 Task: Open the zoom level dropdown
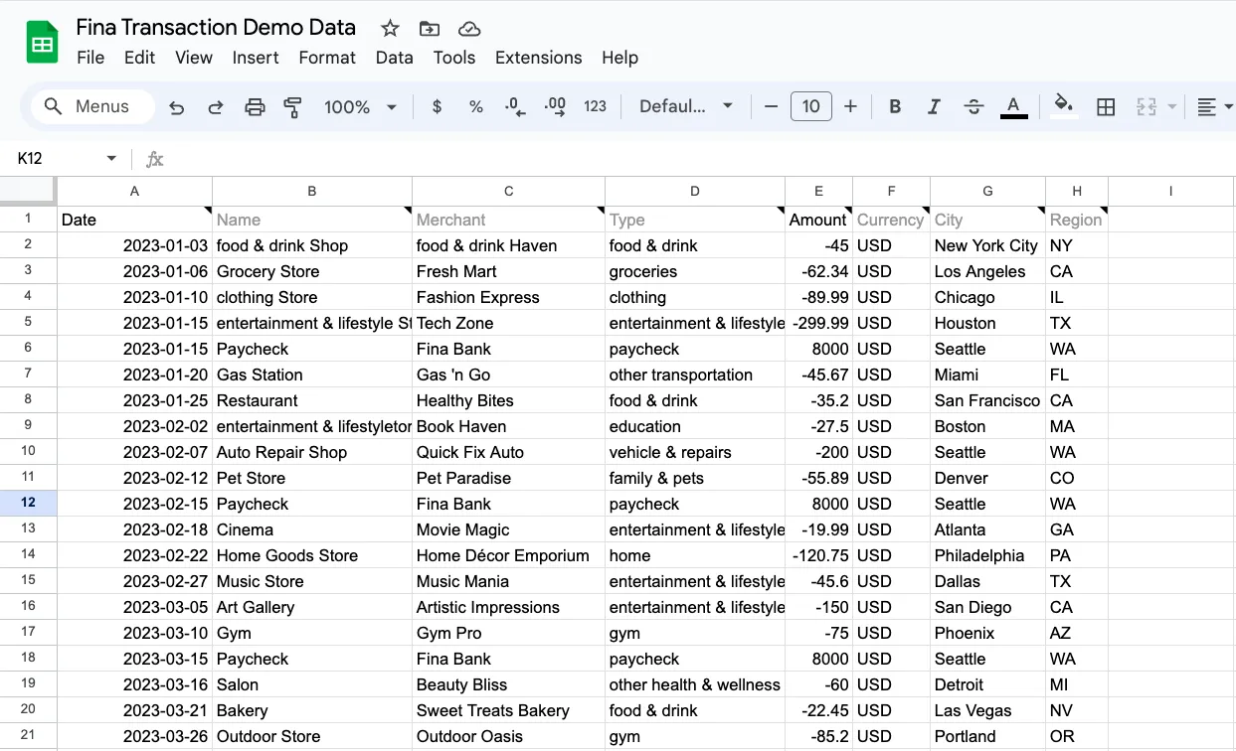click(x=359, y=106)
